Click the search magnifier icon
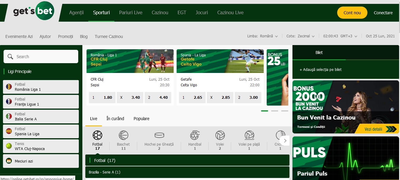Viewport: 400px width, 180px height. 10,57
